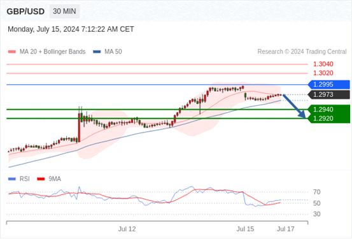Click the blue MA 50 legend swatch
The width and height of the screenshot is (352, 239).
pyautogui.click(x=97, y=52)
